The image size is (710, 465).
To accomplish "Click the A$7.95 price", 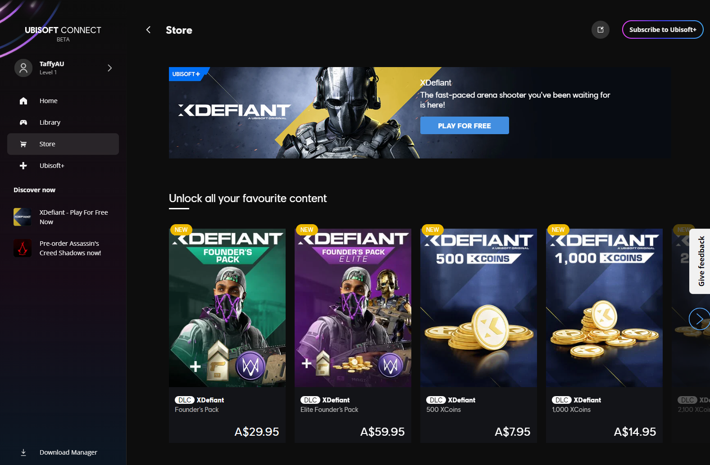I will 513,432.
